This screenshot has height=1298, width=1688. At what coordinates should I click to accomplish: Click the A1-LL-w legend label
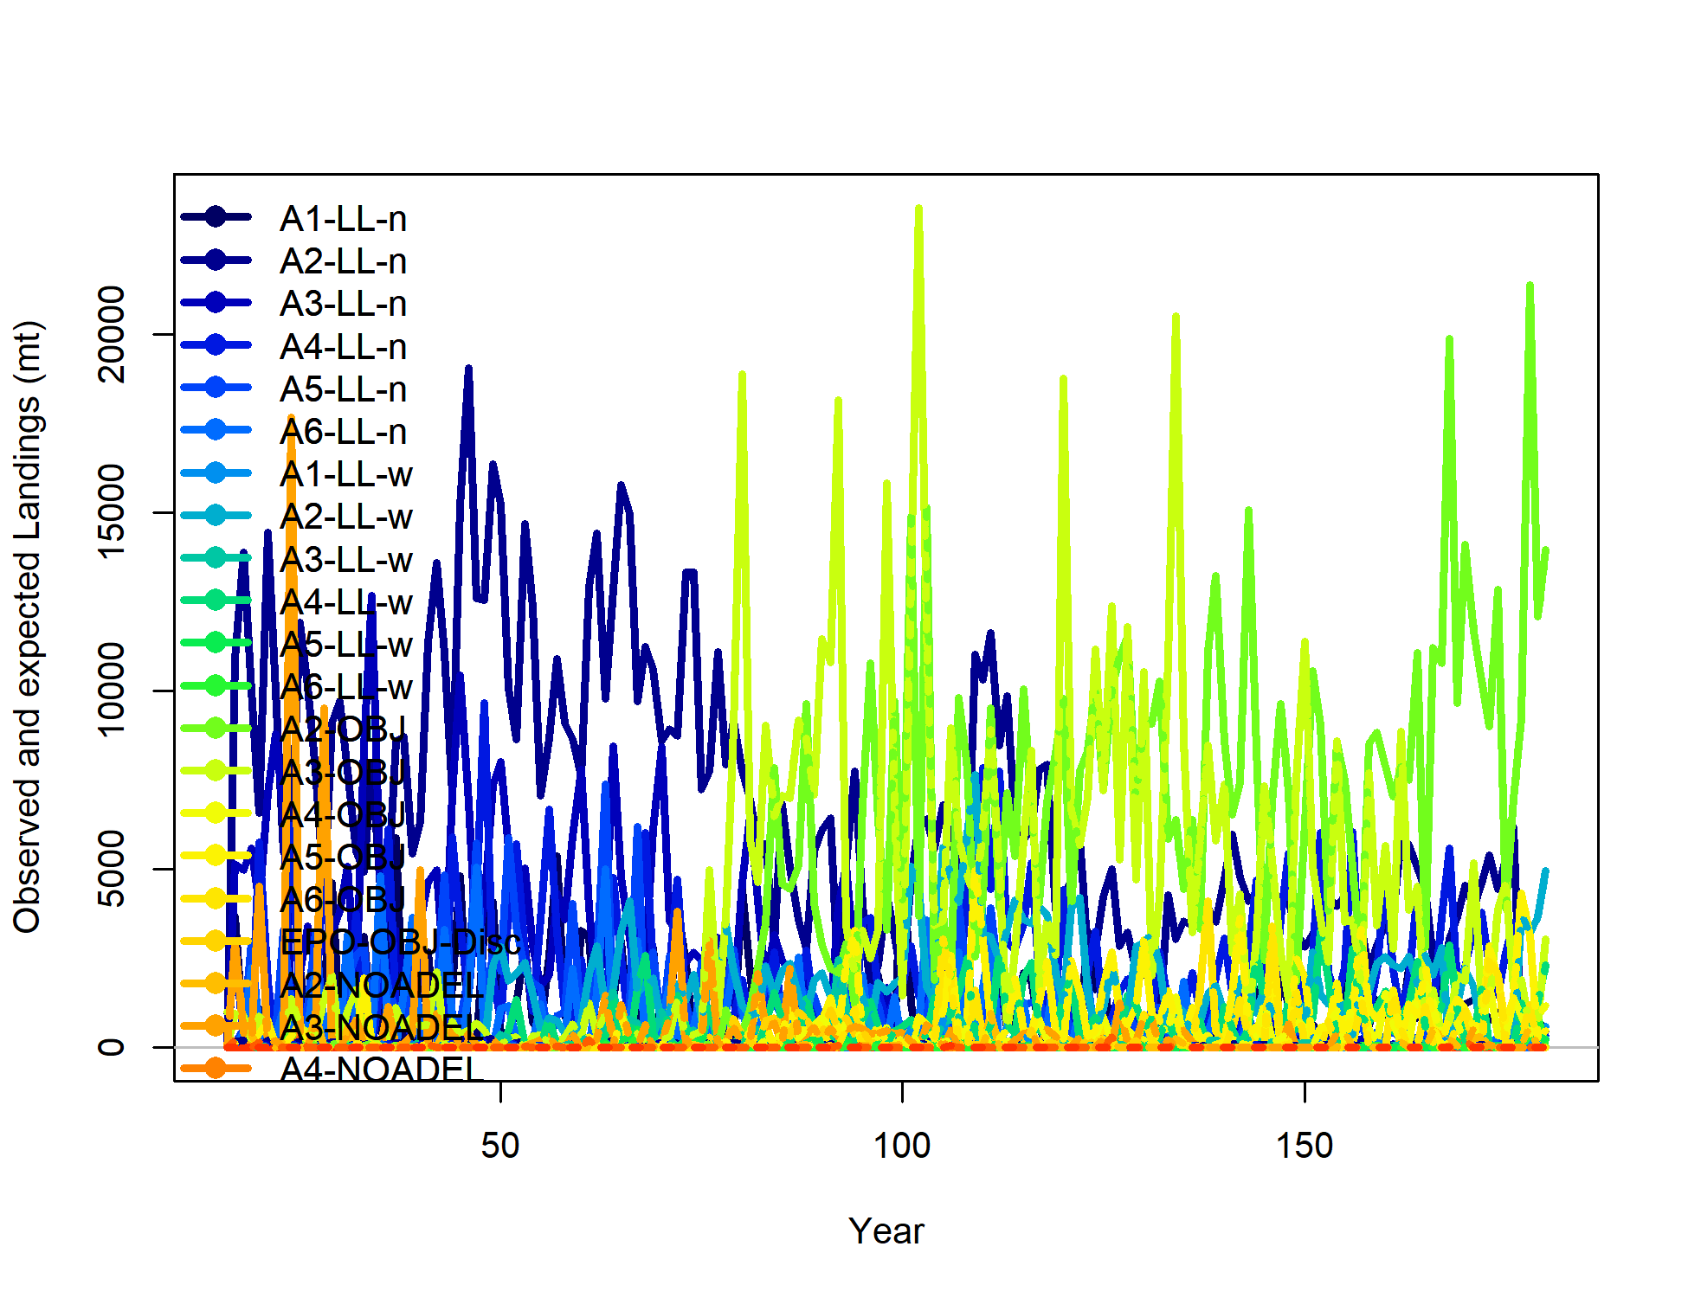(x=346, y=474)
